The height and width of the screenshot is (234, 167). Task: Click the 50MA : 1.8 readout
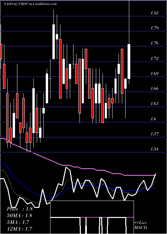click(19, 216)
